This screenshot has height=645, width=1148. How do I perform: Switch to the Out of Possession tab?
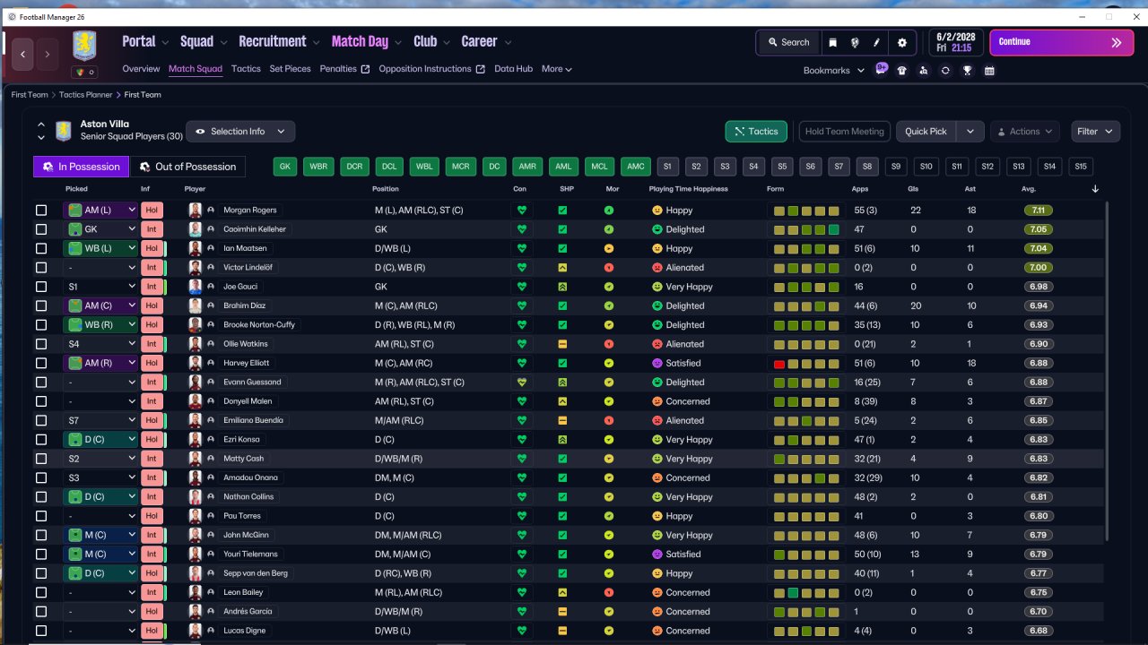188,167
